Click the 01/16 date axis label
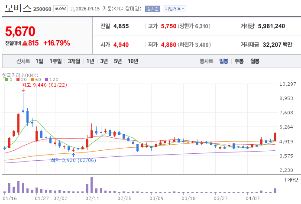This screenshot has height=204, width=301. tap(10, 198)
